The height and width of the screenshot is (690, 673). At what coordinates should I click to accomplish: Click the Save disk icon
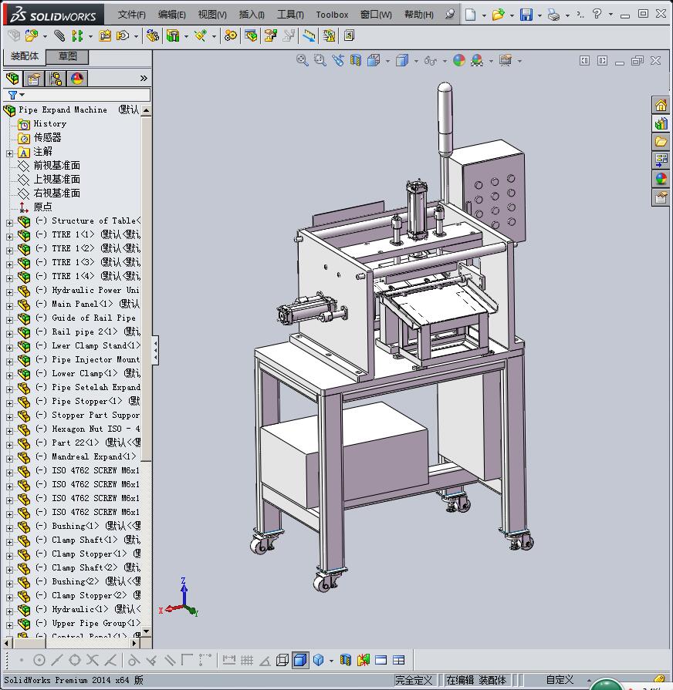click(526, 15)
